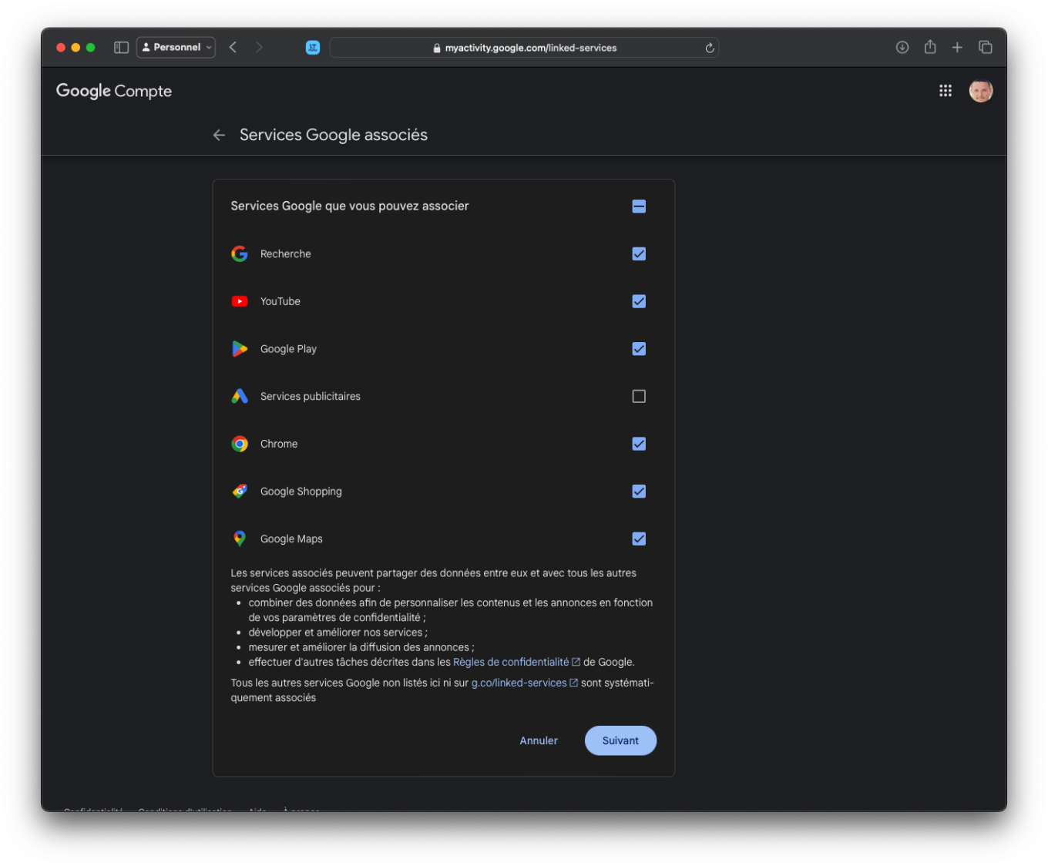Show tab overview icon
The height and width of the screenshot is (866, 1048).
(x=985, y=47)
